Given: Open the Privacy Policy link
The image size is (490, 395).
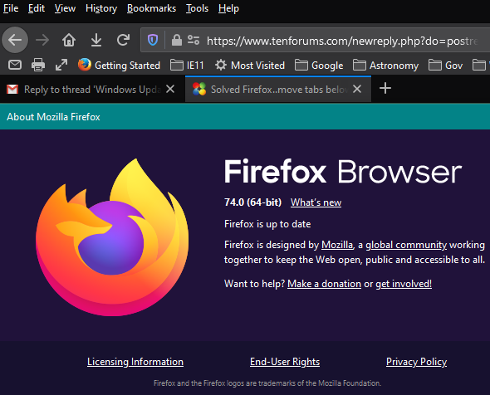Looking at the screenshot, I should pos(416,362).
